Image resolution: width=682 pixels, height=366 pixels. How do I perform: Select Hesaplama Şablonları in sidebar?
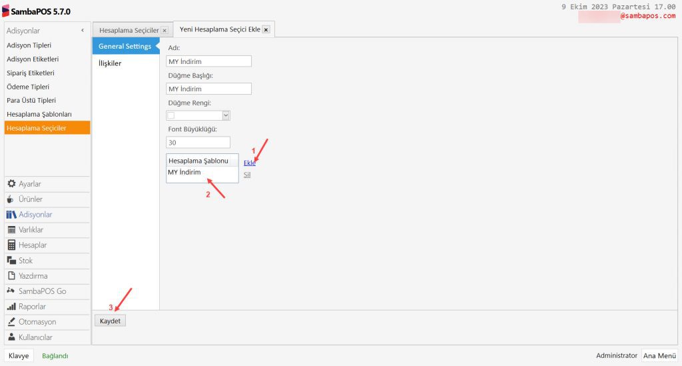point(39,114)
